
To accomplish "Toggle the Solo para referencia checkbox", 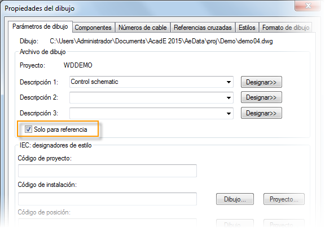I will pyautogui.click(x=28, y=129).
